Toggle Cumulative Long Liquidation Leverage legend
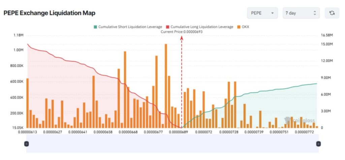The width and height of the screenshot is (345, 160). 199,27
